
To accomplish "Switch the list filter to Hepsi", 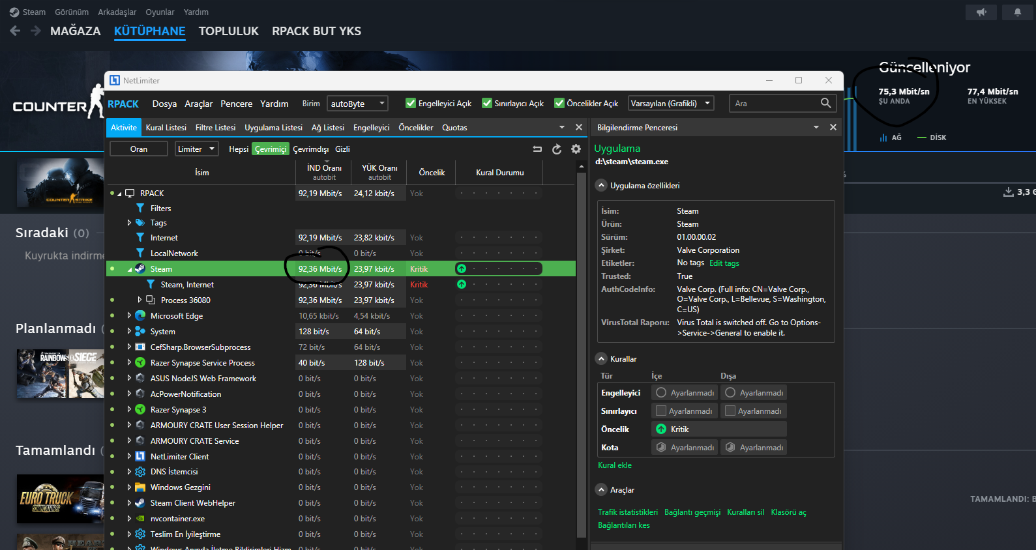I will 239,149.
